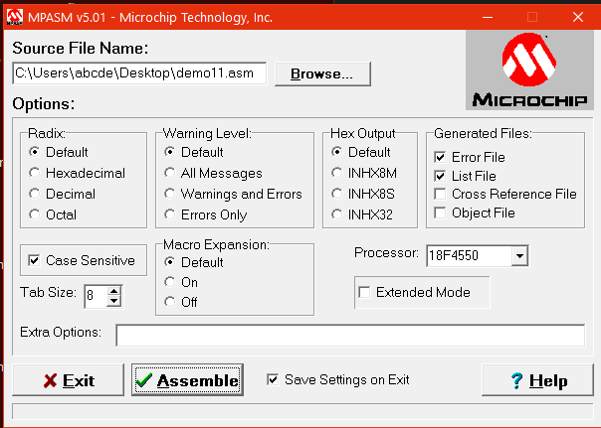Toggle the Case Sensitive checkbox
601x428 pixels.
click(x=34, y=260)
